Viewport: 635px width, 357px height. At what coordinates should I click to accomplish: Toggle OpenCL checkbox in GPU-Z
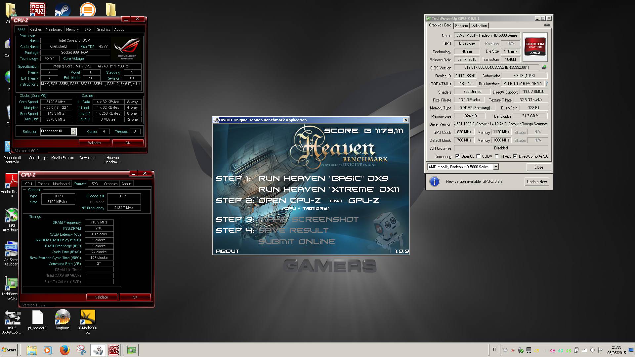[457, 156]
